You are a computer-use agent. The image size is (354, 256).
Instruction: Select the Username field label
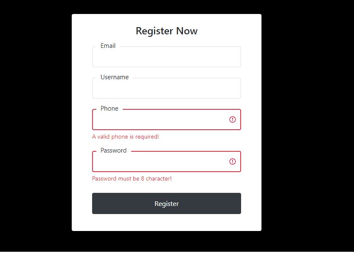coord(114,77)
